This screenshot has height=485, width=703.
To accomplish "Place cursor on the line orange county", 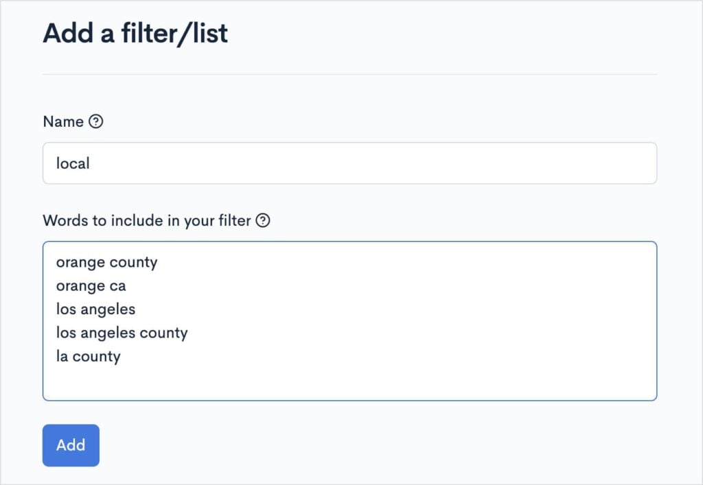I will 107,262.
